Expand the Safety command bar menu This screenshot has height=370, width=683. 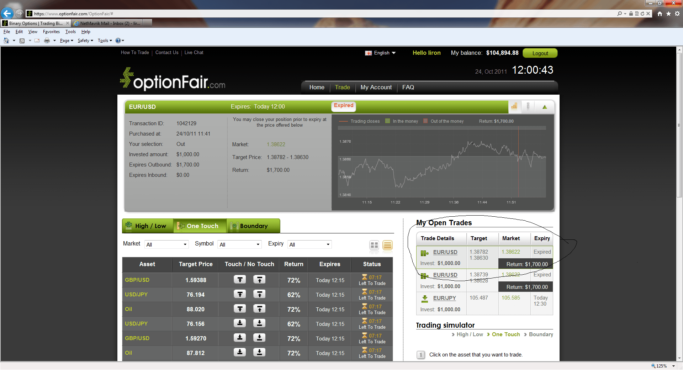[85, 41]
